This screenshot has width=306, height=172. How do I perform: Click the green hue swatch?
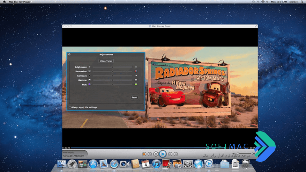136,84
